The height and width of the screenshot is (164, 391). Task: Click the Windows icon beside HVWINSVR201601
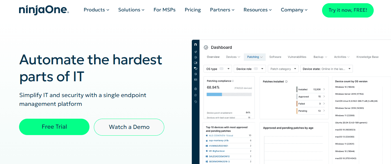point(207,146)
